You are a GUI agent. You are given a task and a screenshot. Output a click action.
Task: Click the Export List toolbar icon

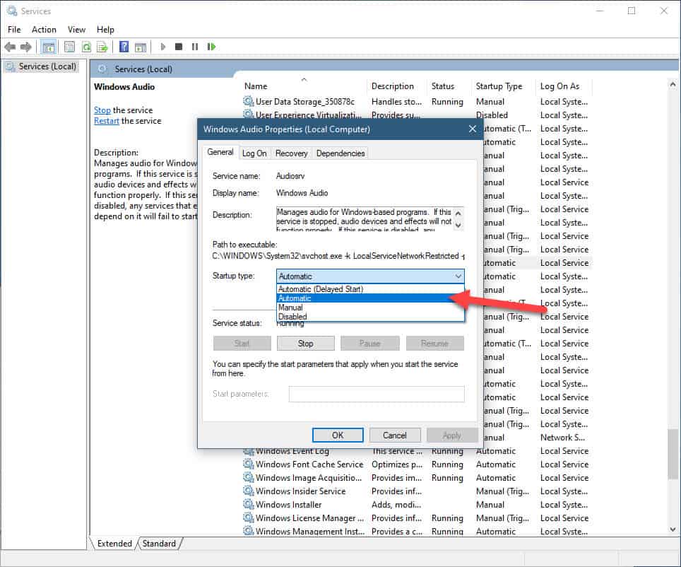click(x=102, y=47)
